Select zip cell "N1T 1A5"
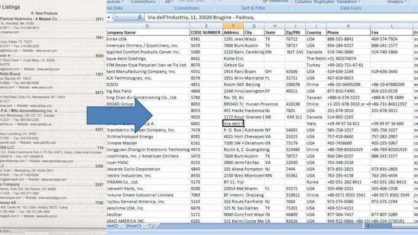 (x=296, y=52)
